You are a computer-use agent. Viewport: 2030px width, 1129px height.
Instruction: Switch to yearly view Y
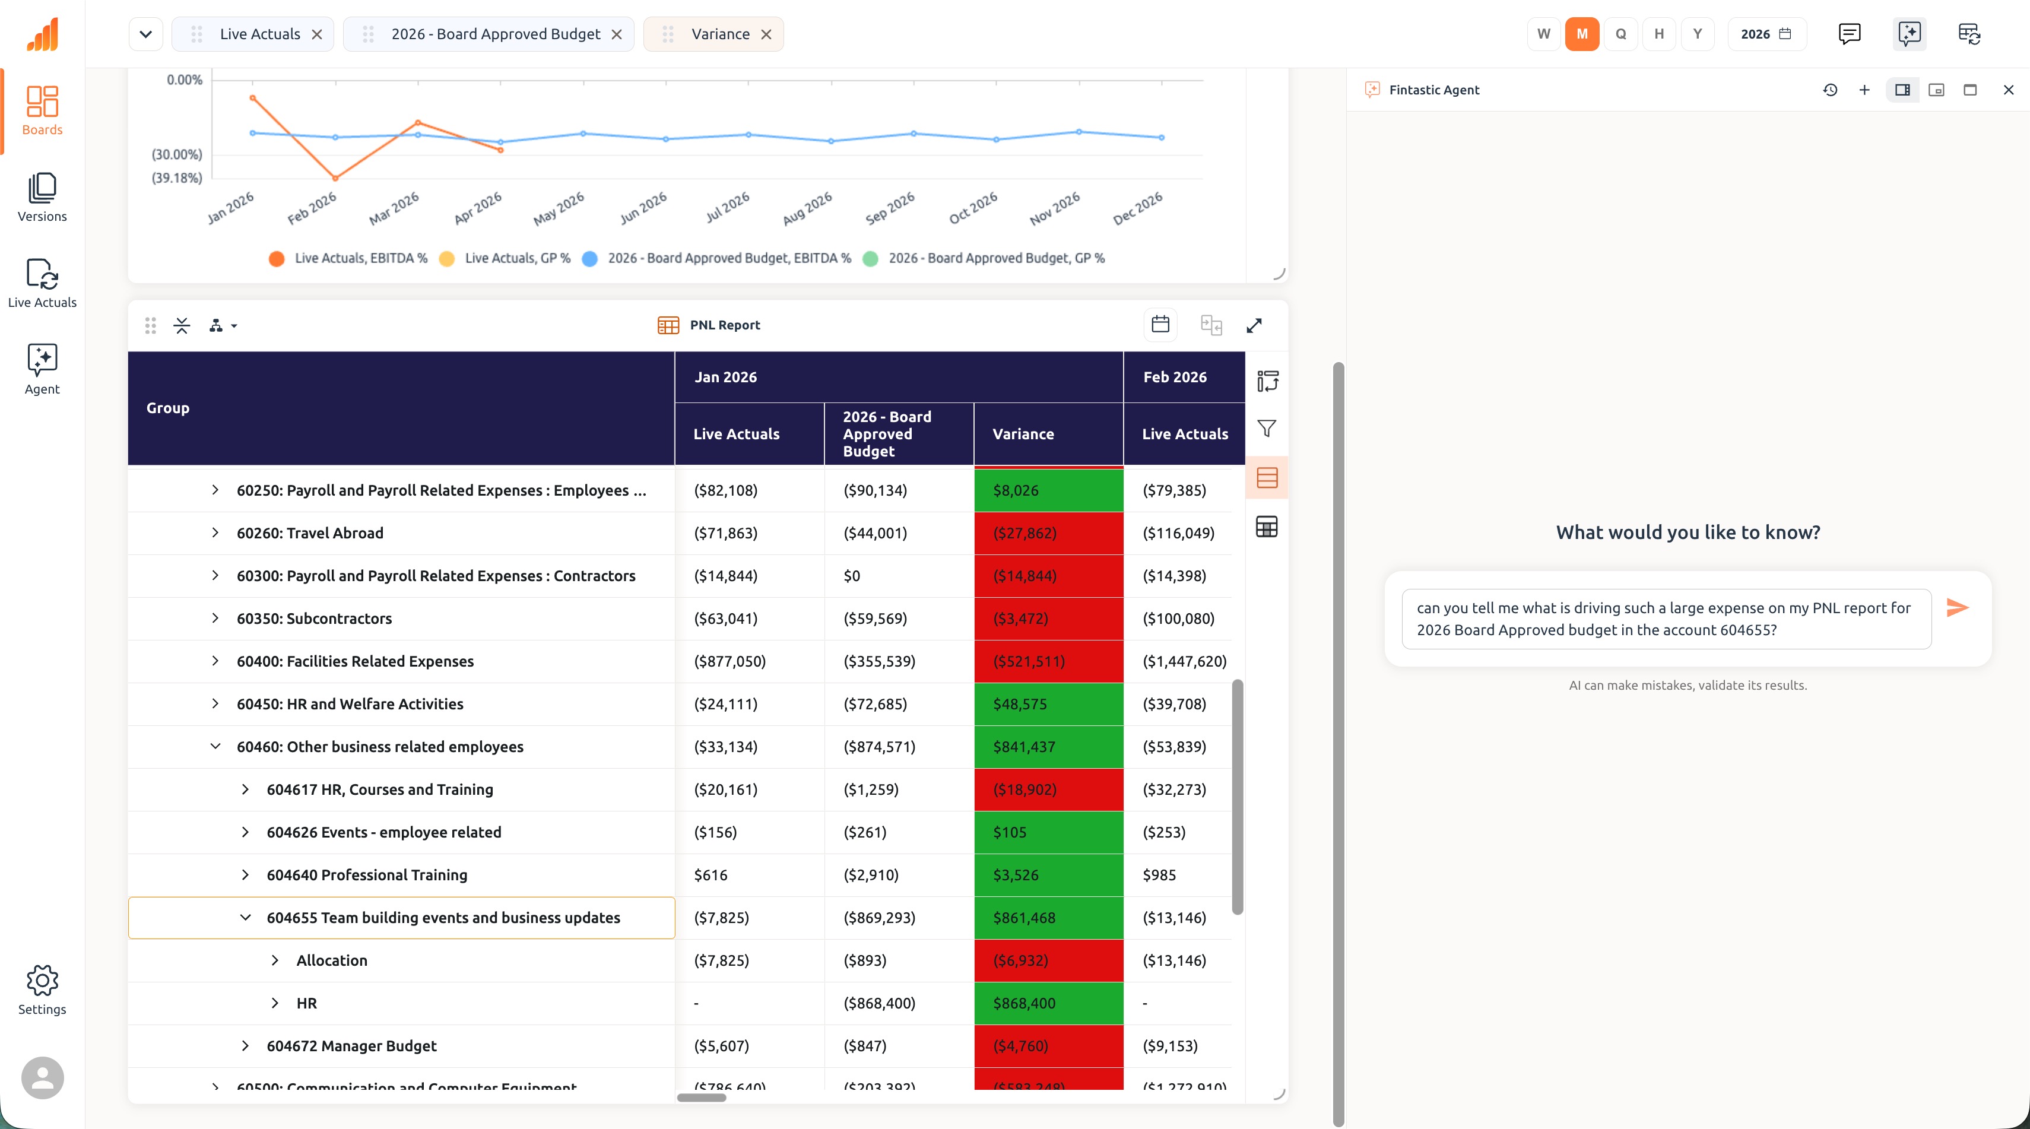(x=1698, y=34)
